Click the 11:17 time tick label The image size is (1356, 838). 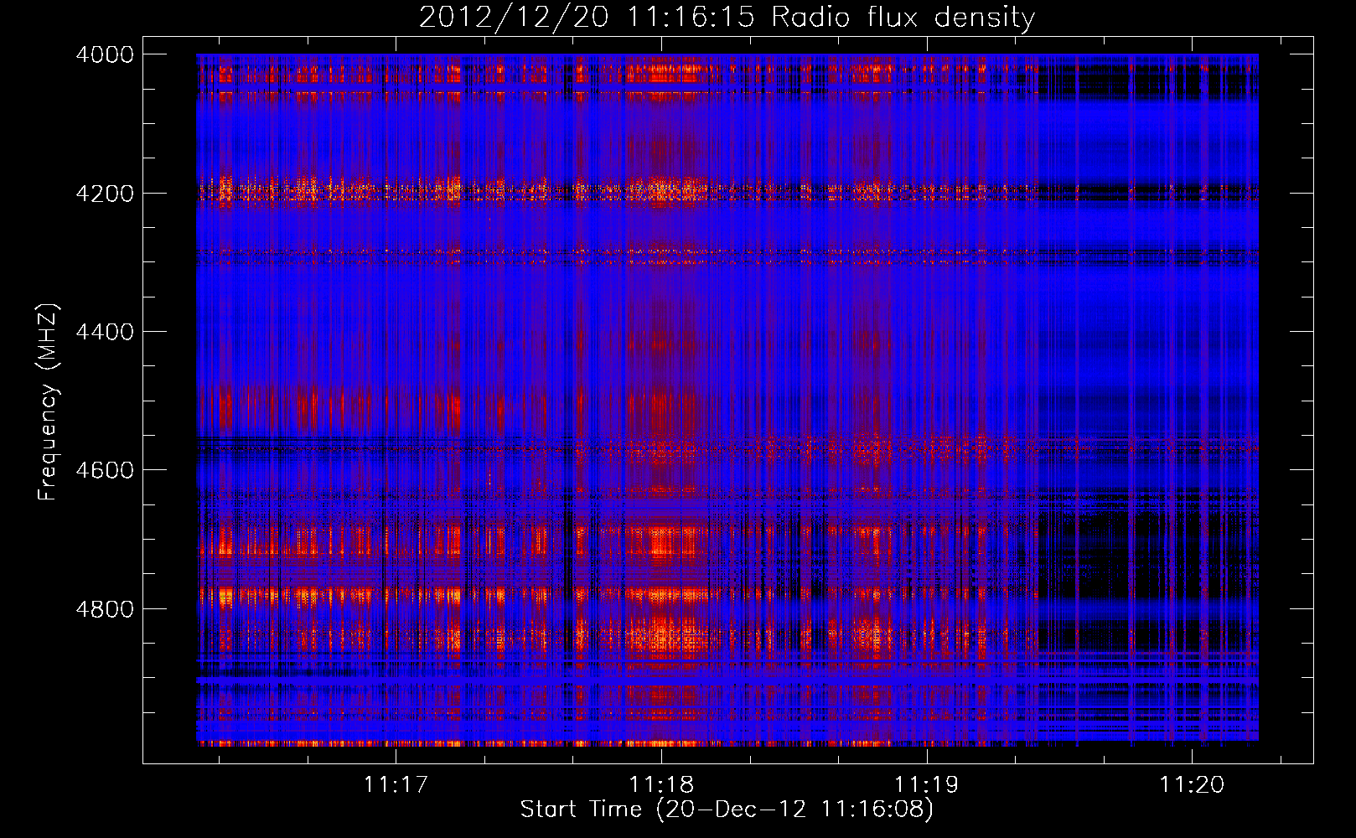(x=396, y=785)
